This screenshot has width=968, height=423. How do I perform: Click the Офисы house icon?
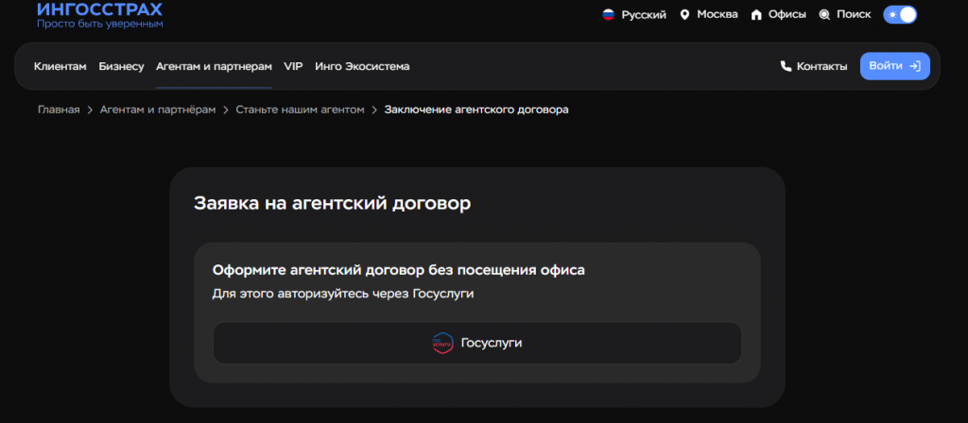756,14
